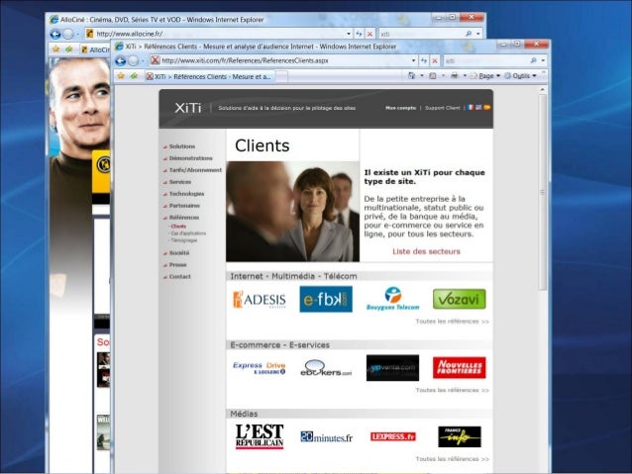This screenshot has width=632, height=474.
Task: Select the XiTi Références Clients tab
Action: tap(209, 76)
